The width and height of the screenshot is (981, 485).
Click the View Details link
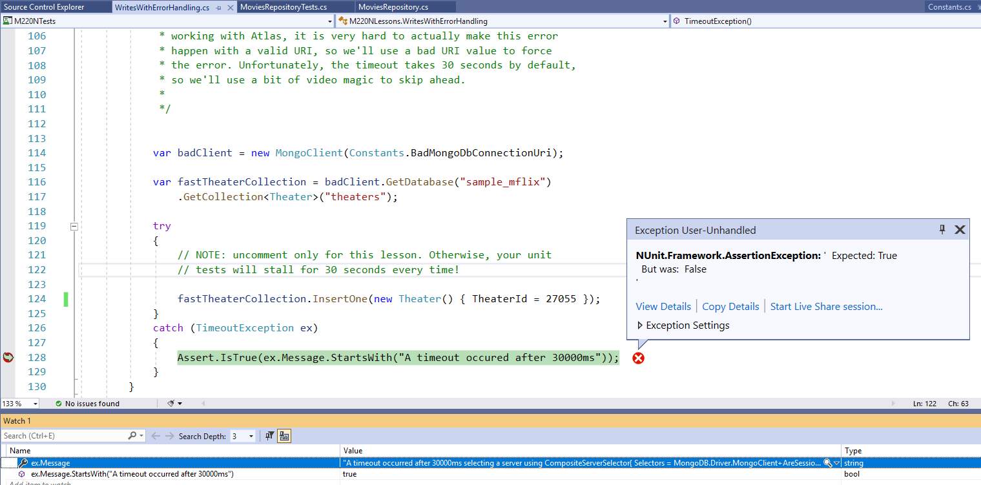(x=663, y=307)
